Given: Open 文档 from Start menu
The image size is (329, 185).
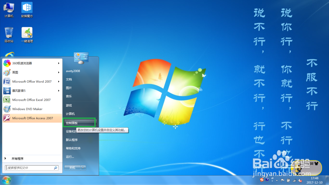Looking at the screenshot, I should [x=69, y=79].
